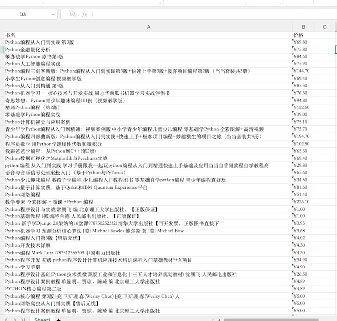Select price cell ¥51.40
Screen dimensions: 337x321
coord(303,194)
